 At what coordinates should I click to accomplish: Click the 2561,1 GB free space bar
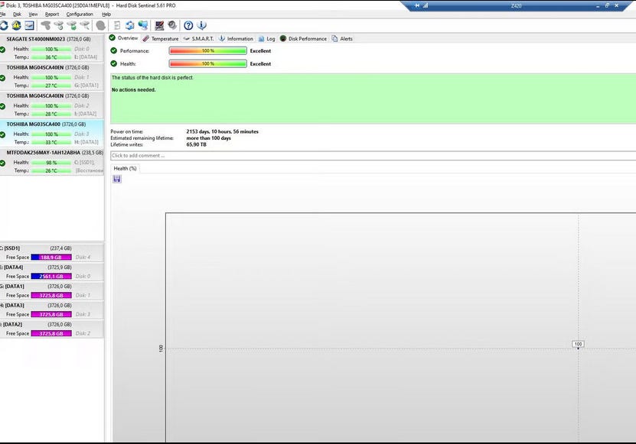pyautogui.click(x=51, y=277)
